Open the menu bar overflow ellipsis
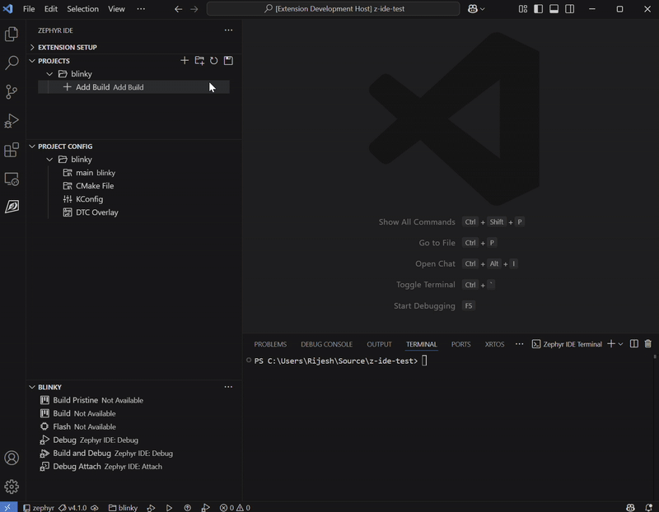 [x=141, y=9]
